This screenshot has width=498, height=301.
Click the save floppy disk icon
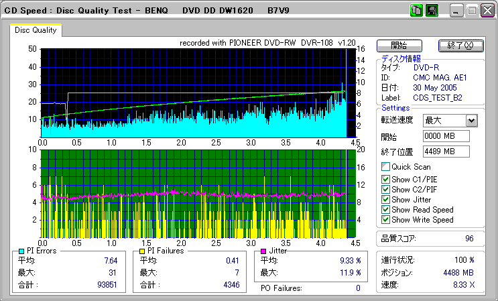point(432,11)
